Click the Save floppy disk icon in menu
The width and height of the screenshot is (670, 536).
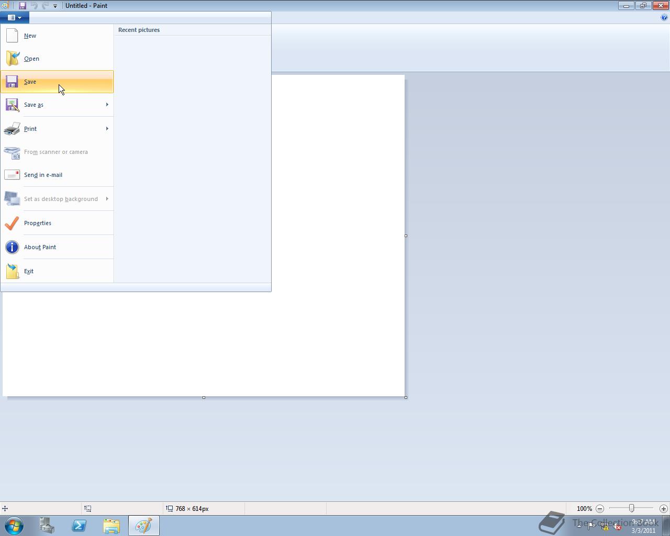12,82
